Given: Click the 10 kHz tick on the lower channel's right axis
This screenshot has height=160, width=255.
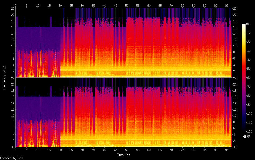Looking at the screenshot, I should [x=235, y=116].
